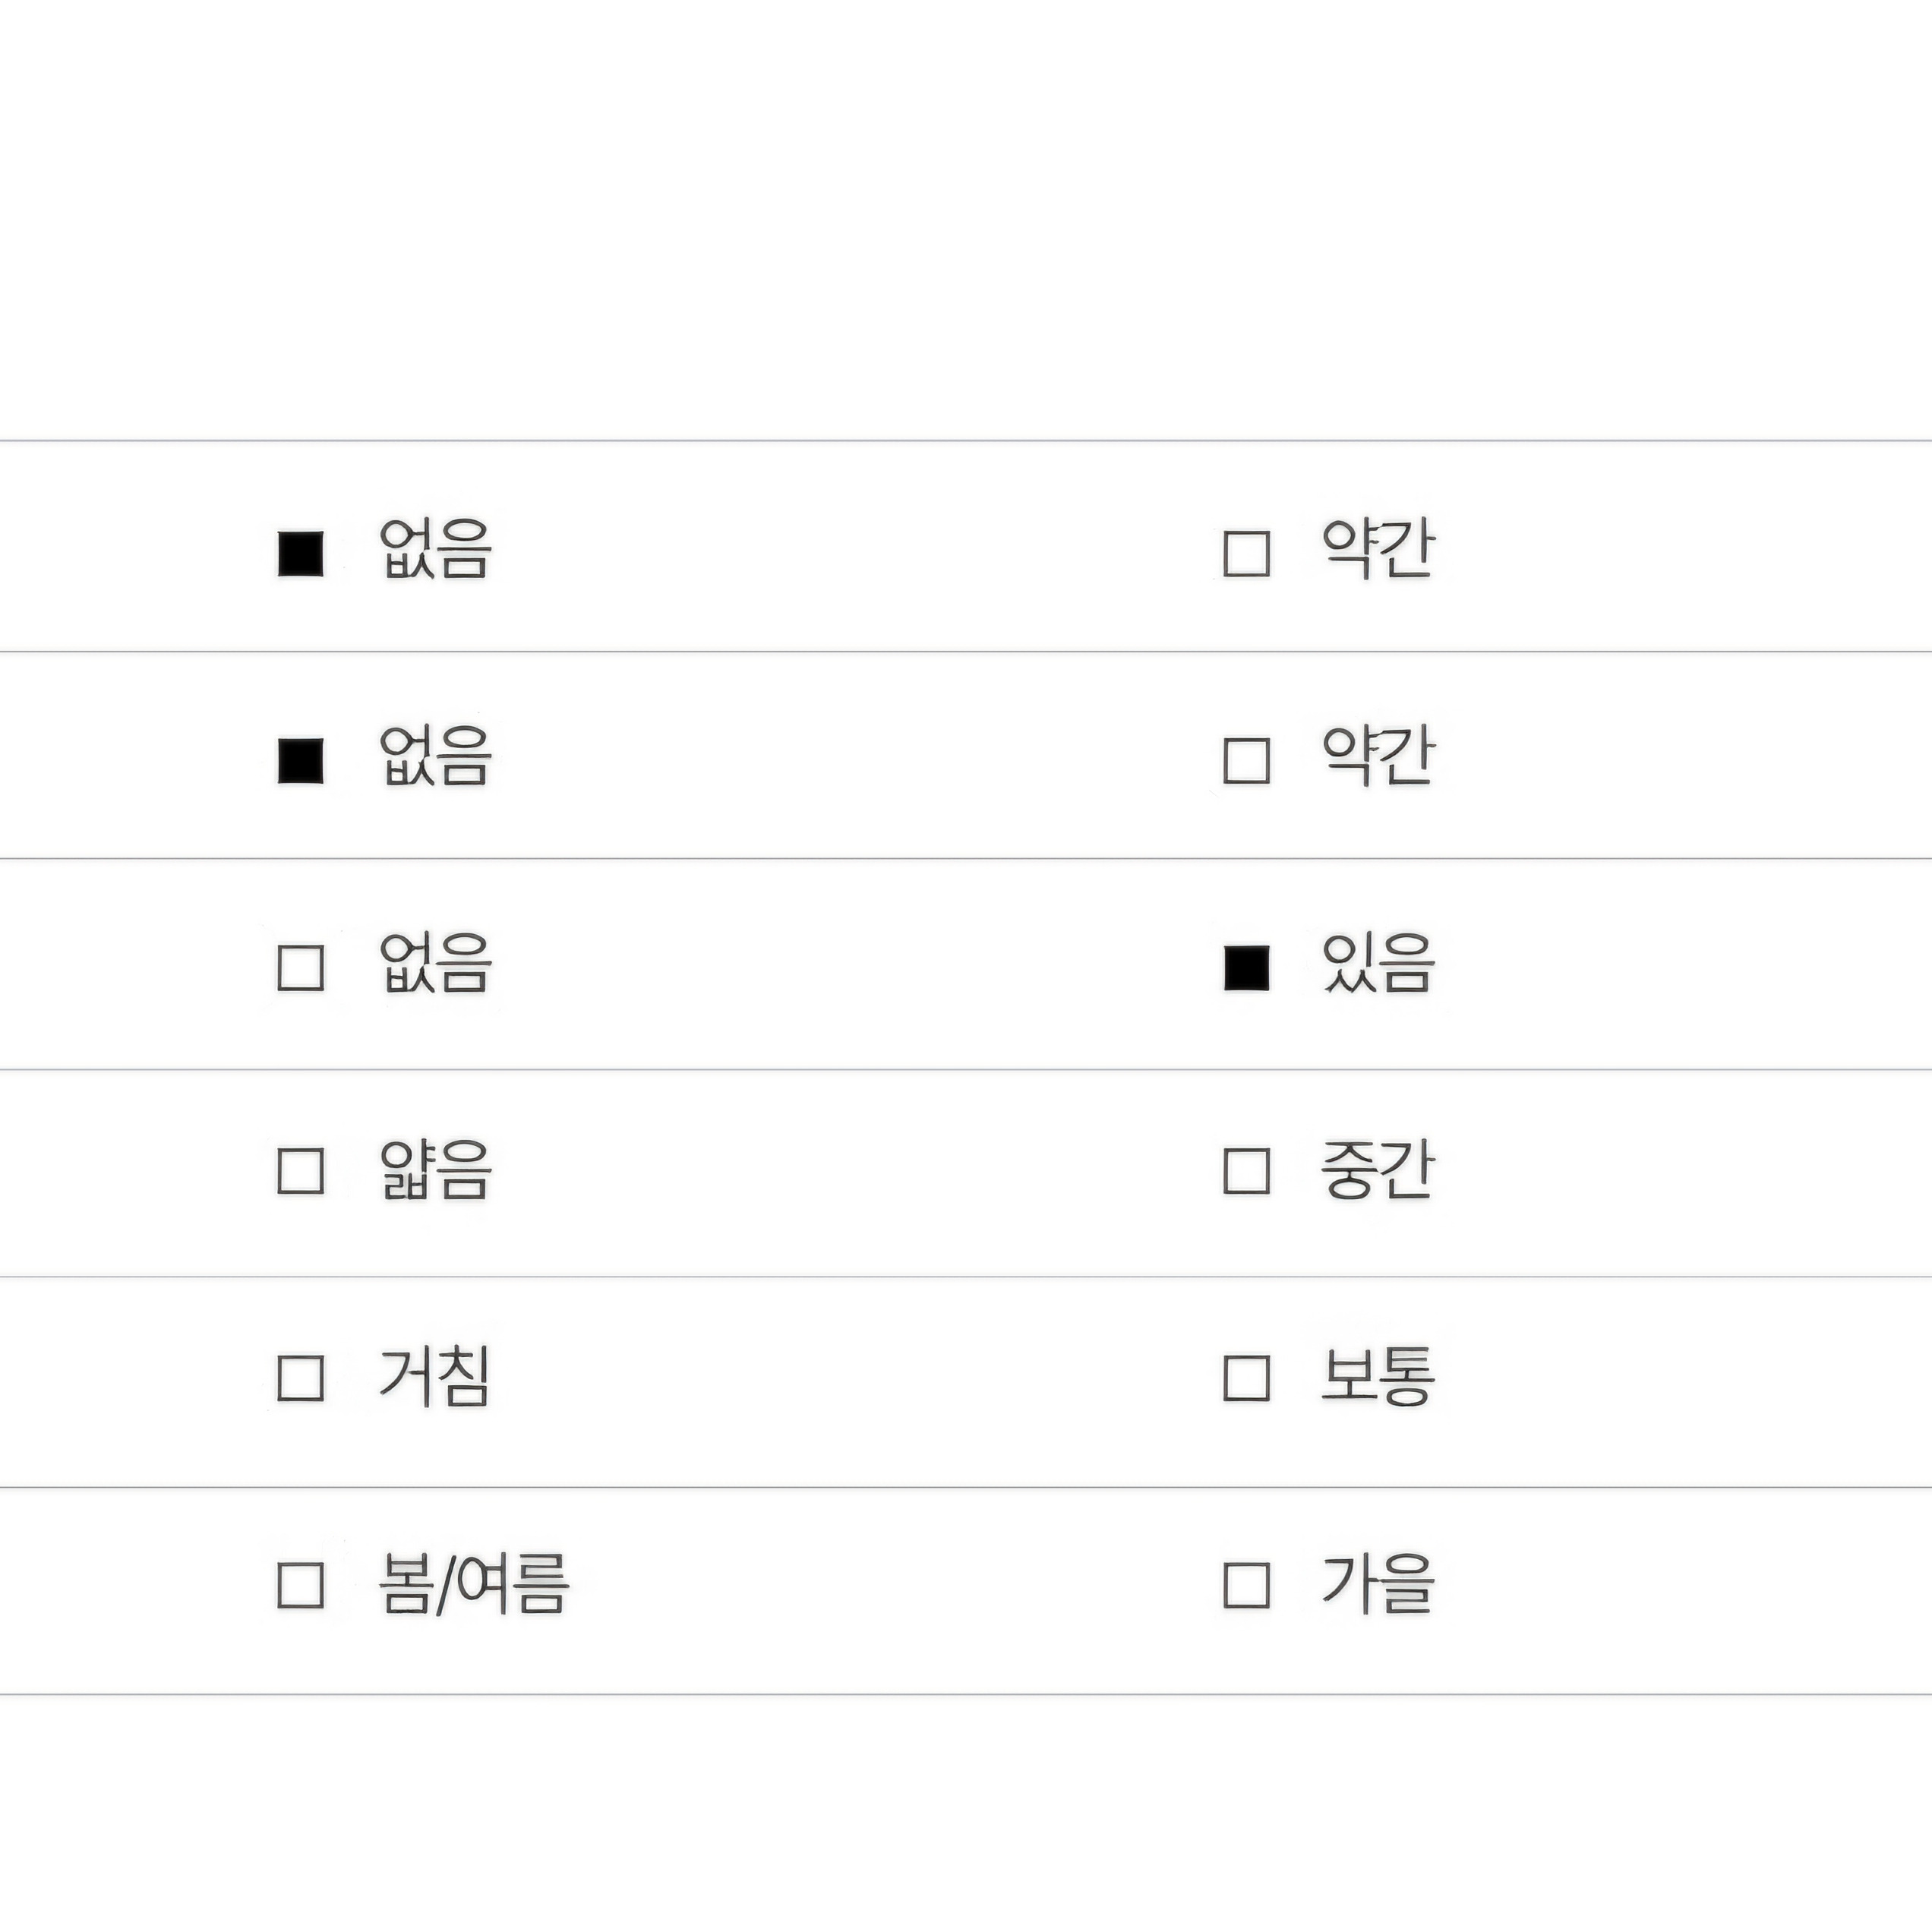Select the 거침 checkbox
Screen dimensions: 1932x1932
(300, 1378)
